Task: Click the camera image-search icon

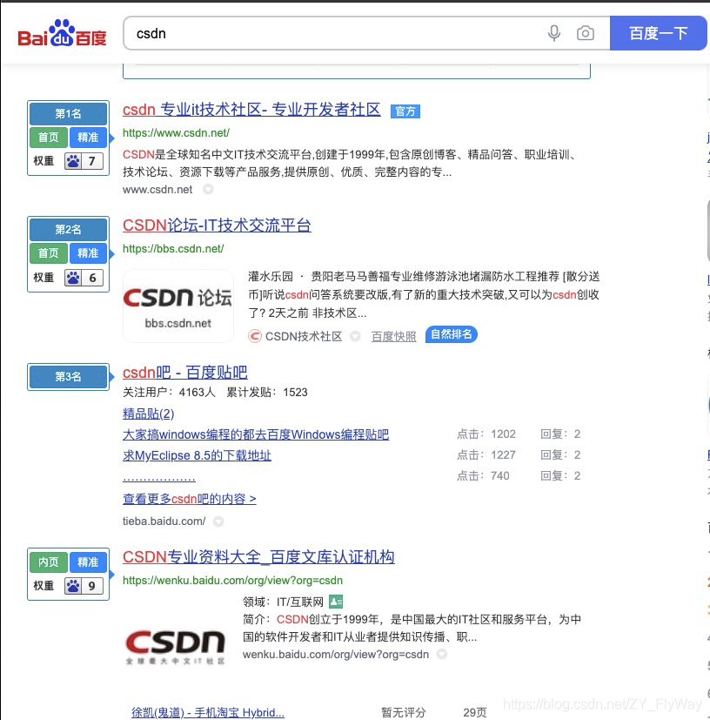Action: click(586, 33)
